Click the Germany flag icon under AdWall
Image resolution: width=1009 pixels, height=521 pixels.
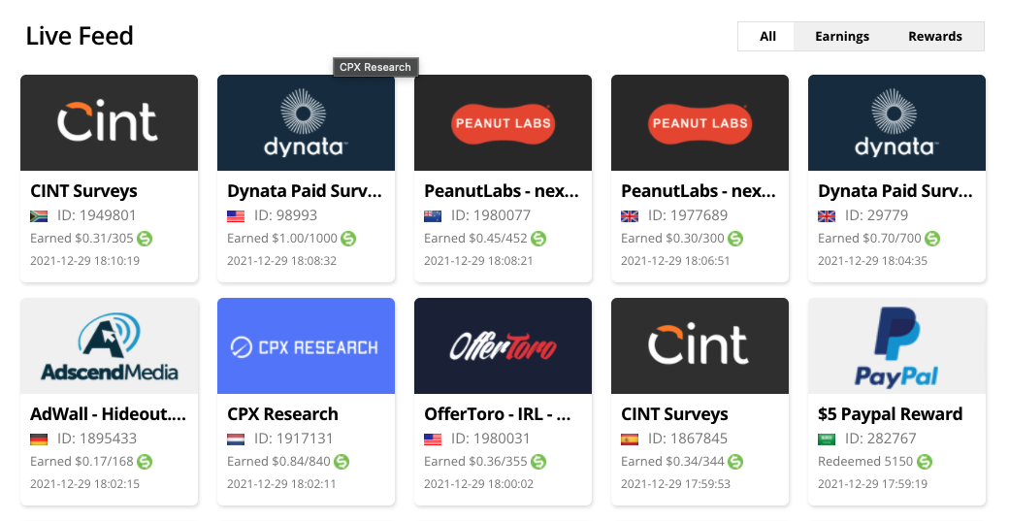[x=39, y=439]
